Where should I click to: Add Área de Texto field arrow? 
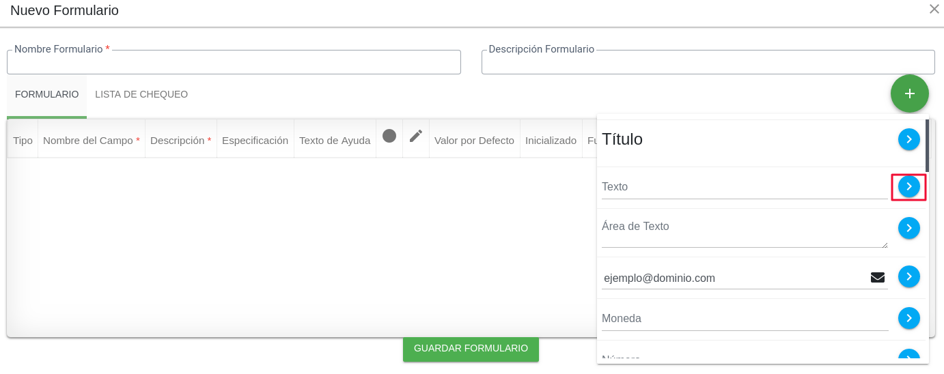pos(908,228)
